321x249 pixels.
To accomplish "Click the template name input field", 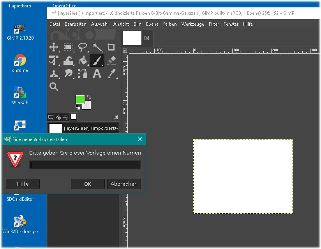I will click(85, 165).
